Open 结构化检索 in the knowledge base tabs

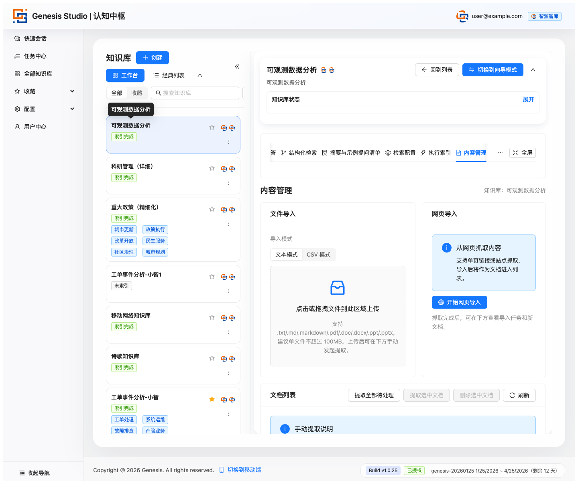click(299, 153)
